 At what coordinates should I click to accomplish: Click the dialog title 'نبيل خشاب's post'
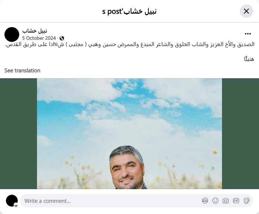click(x=129, y=11)
